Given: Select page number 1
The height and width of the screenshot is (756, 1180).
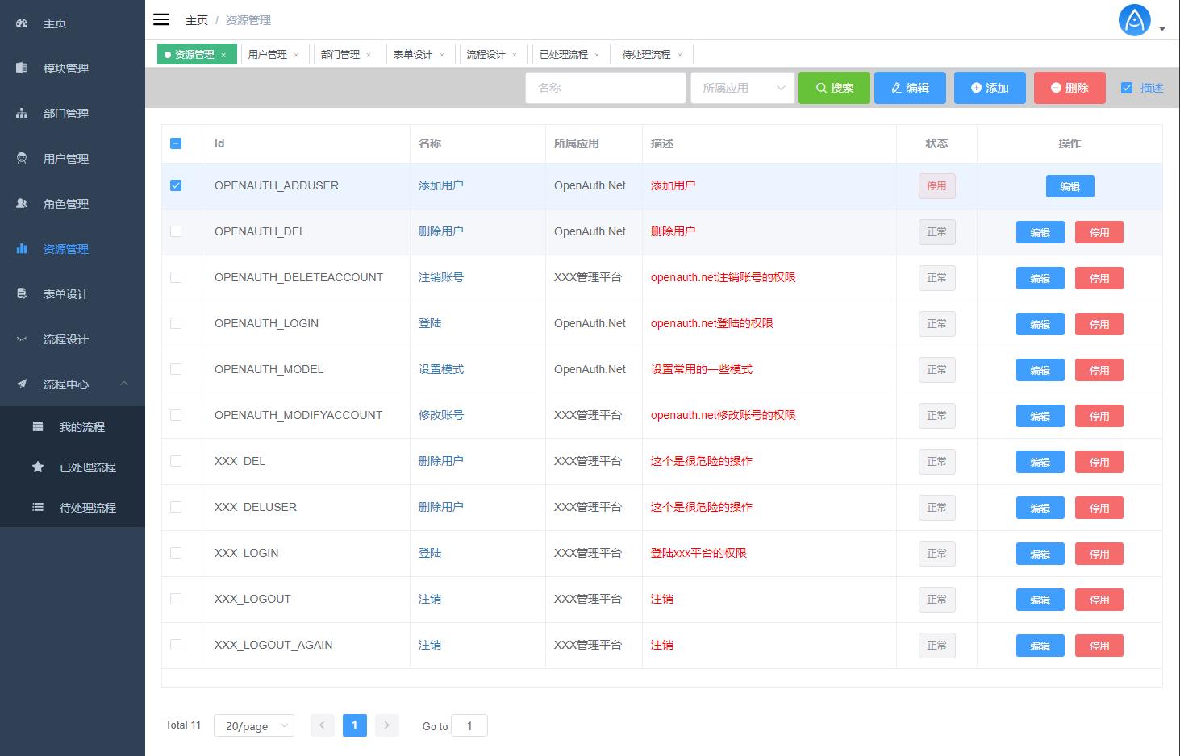Looking at the screenshot, I should click(x=355, y=725).
